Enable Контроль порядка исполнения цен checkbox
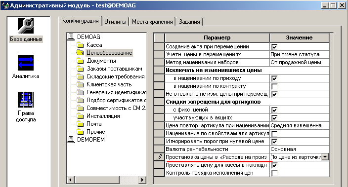 click(x=274, y=173)
